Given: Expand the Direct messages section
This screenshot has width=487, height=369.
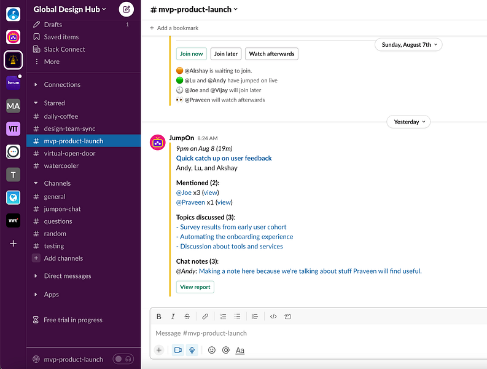Looking at the screenshot, I should tap(36, 276).
